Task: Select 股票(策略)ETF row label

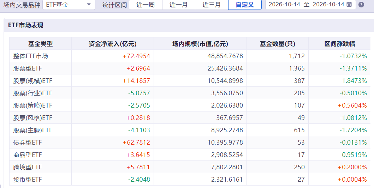Action: [33, 105]
